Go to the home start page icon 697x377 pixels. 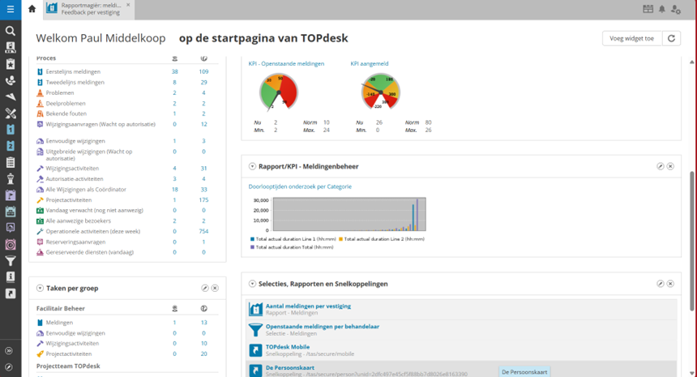click(32, 9)
